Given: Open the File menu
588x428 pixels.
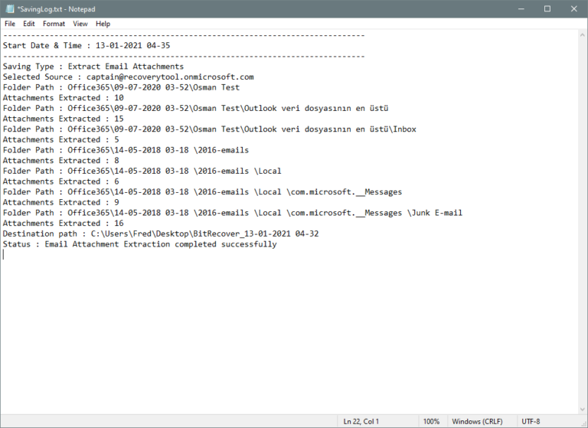Looking at the screenshot, I should click(x=10, y=24).
